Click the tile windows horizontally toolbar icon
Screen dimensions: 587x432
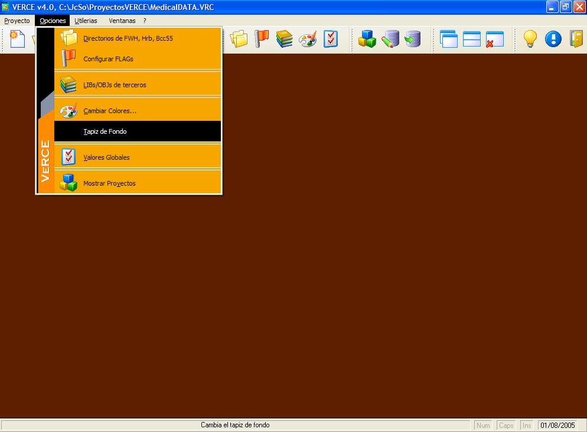[472, 39]
